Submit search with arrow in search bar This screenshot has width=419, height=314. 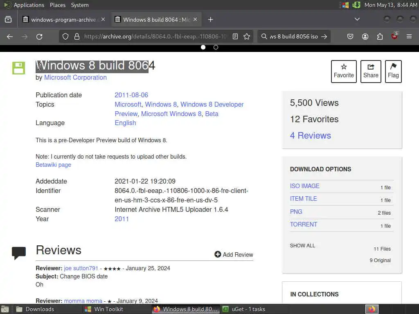click(x=324, y=36)
